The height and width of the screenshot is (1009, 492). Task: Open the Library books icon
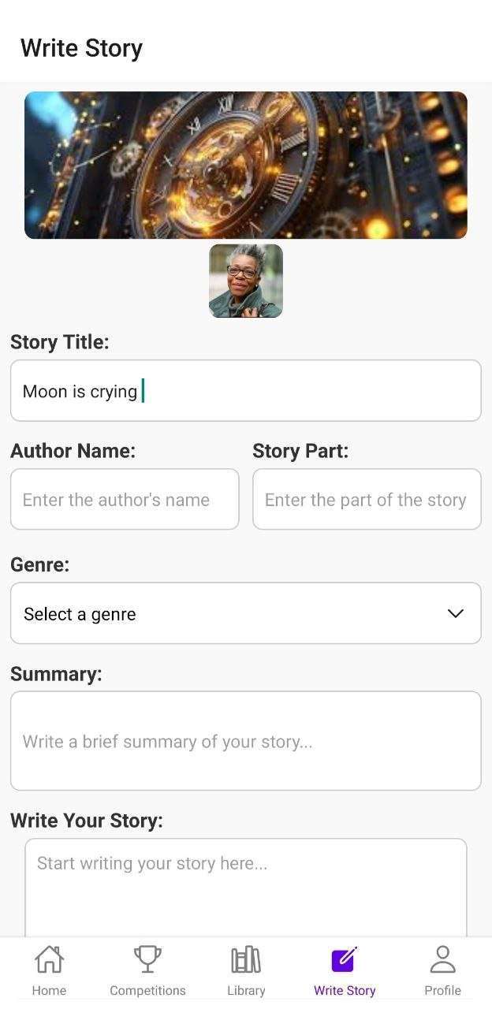[246, 959]
